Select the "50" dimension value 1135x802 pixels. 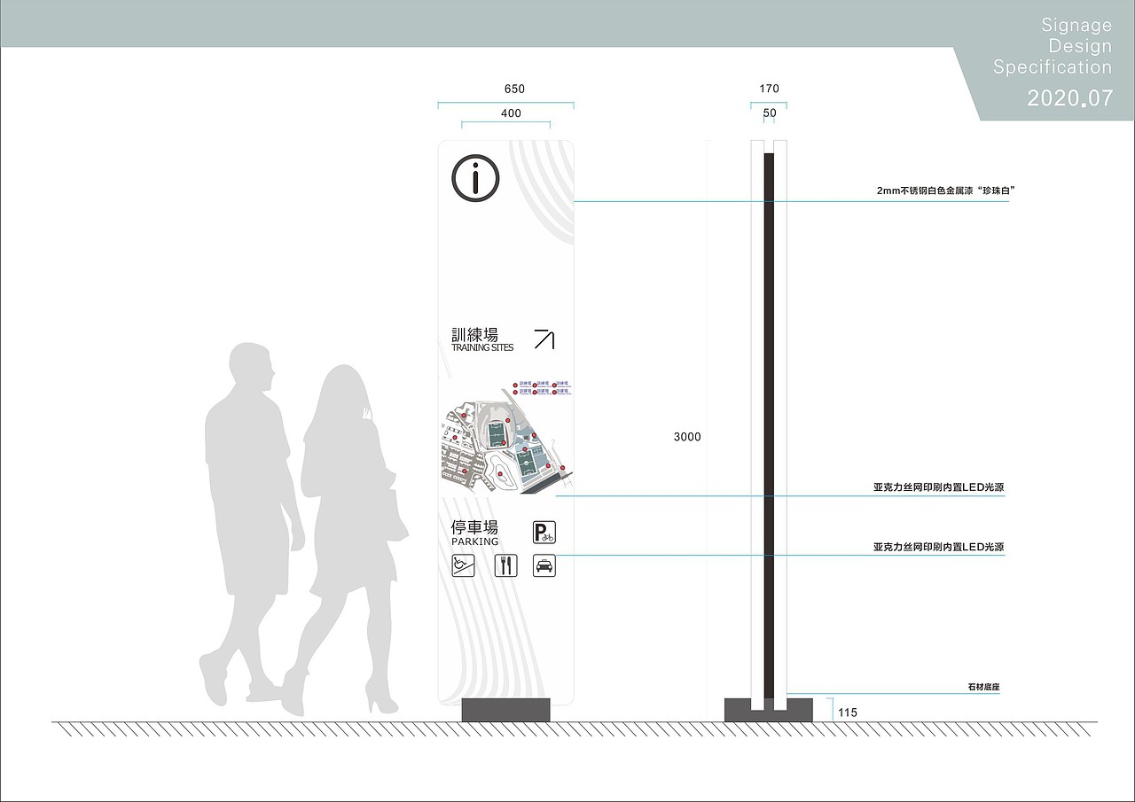[770, 113]
